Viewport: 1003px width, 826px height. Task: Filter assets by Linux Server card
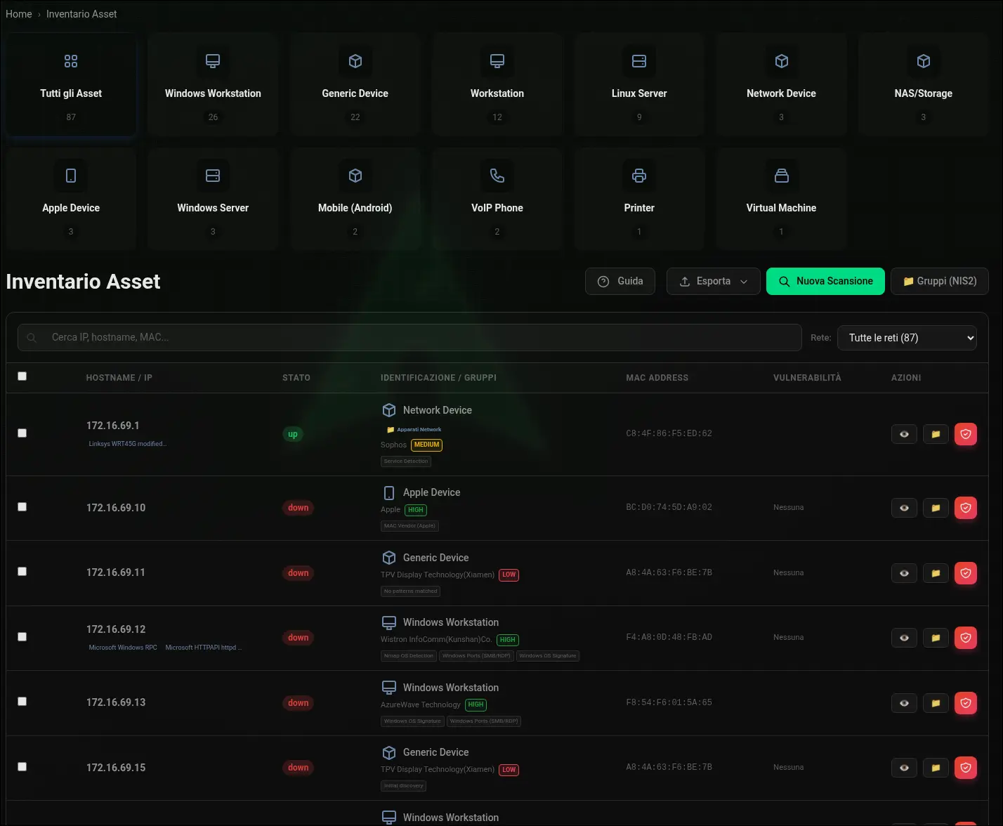coord(639,84)
